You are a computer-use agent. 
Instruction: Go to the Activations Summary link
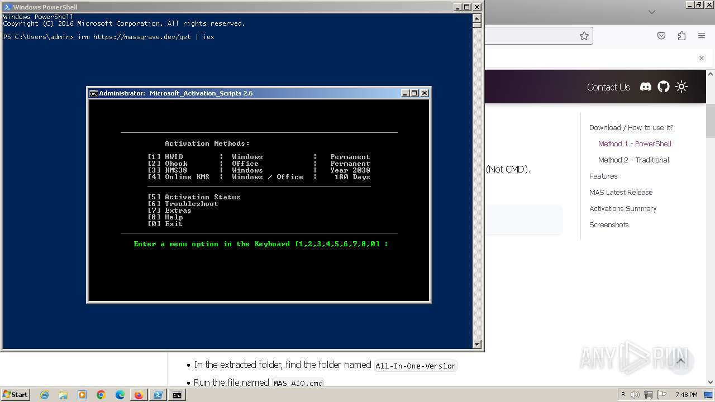point(623,208)
